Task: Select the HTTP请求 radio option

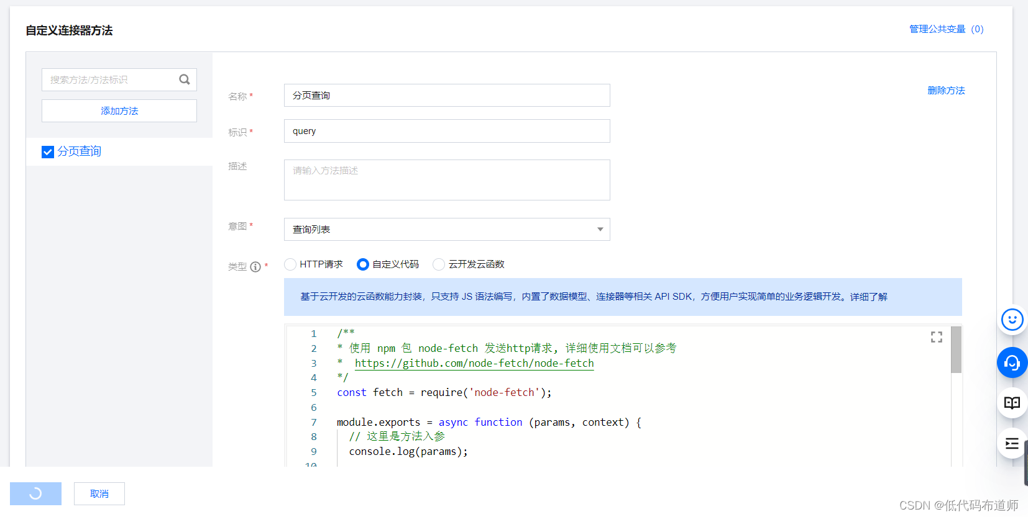Action: pos(290,264)
